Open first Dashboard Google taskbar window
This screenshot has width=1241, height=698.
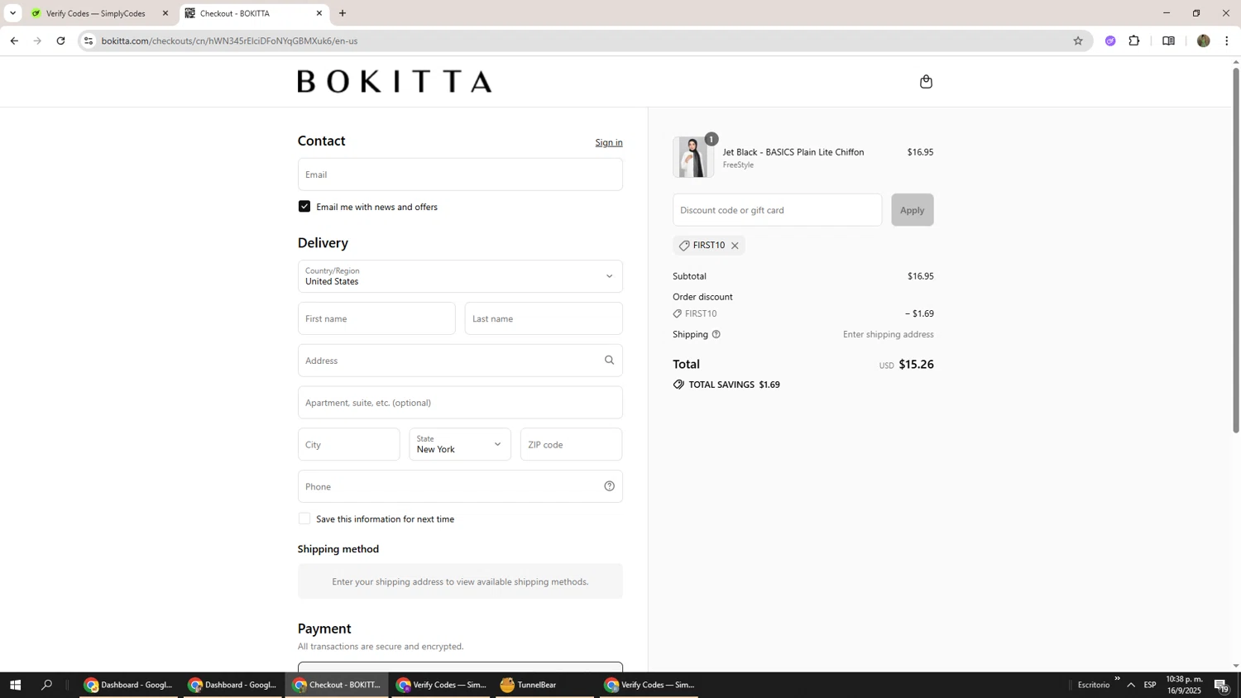(x=129, y=685)
